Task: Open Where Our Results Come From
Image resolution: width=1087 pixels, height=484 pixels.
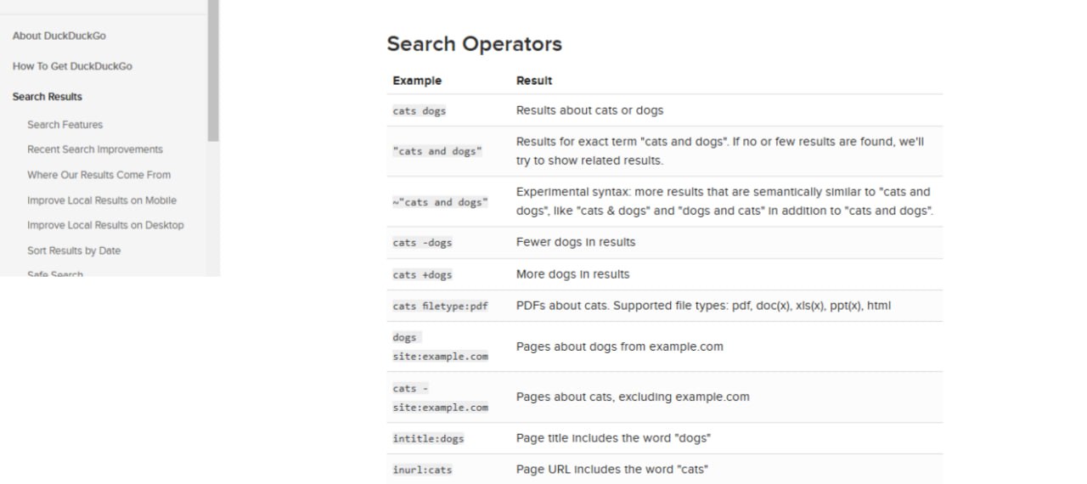Action: click(99, 175)
